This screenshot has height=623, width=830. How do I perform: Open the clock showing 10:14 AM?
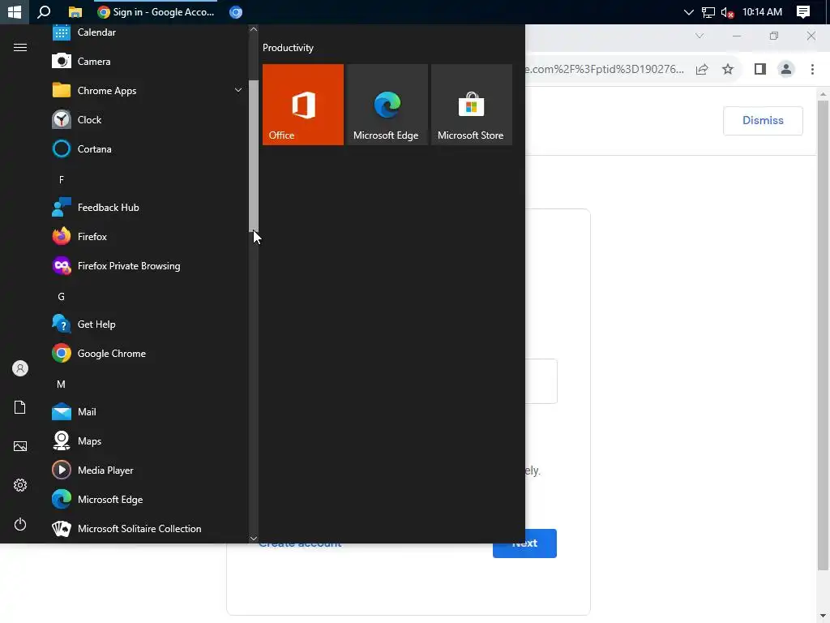pyautogui.click(x=762, y=11)
